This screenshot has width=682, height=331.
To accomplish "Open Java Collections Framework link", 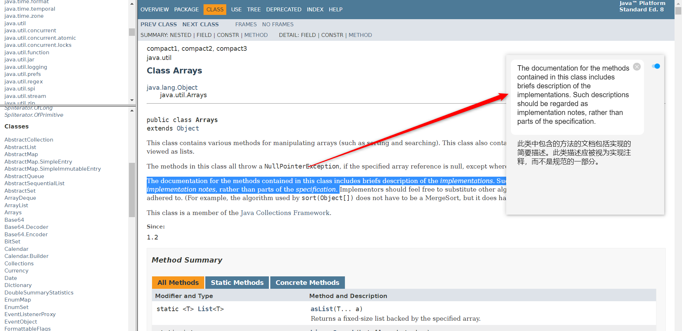I will (x=286, y=213).
